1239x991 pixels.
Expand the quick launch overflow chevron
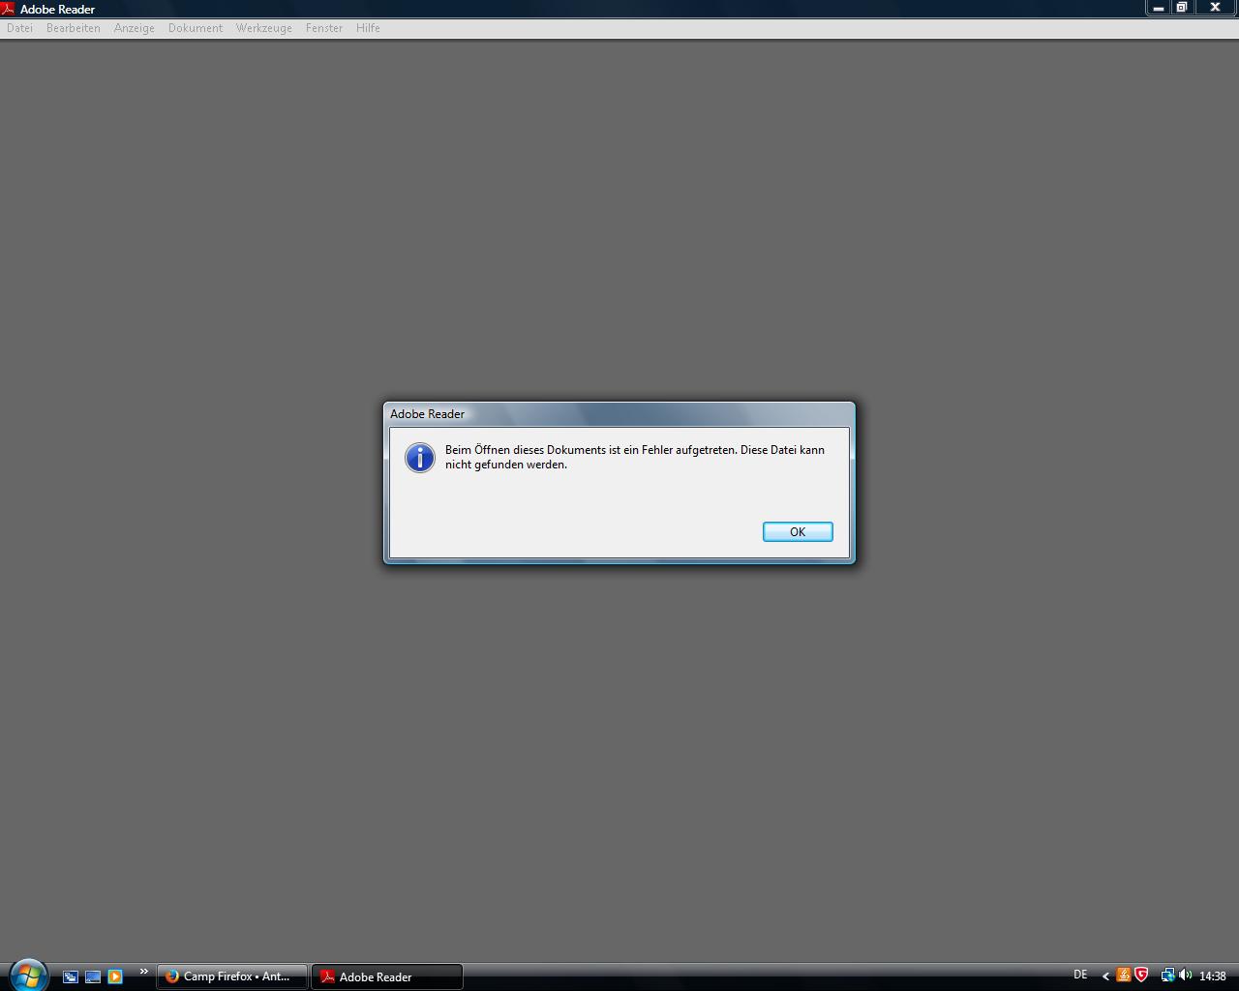coord(144,972)
